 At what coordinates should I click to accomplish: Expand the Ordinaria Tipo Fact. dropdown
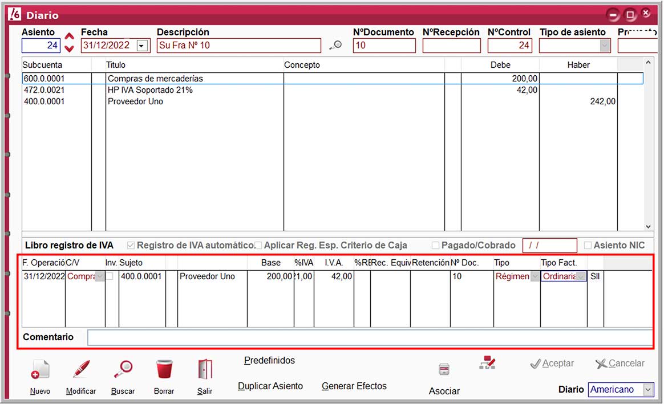pos(581,276)
